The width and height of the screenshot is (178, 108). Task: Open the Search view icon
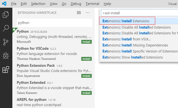[6, 28]
